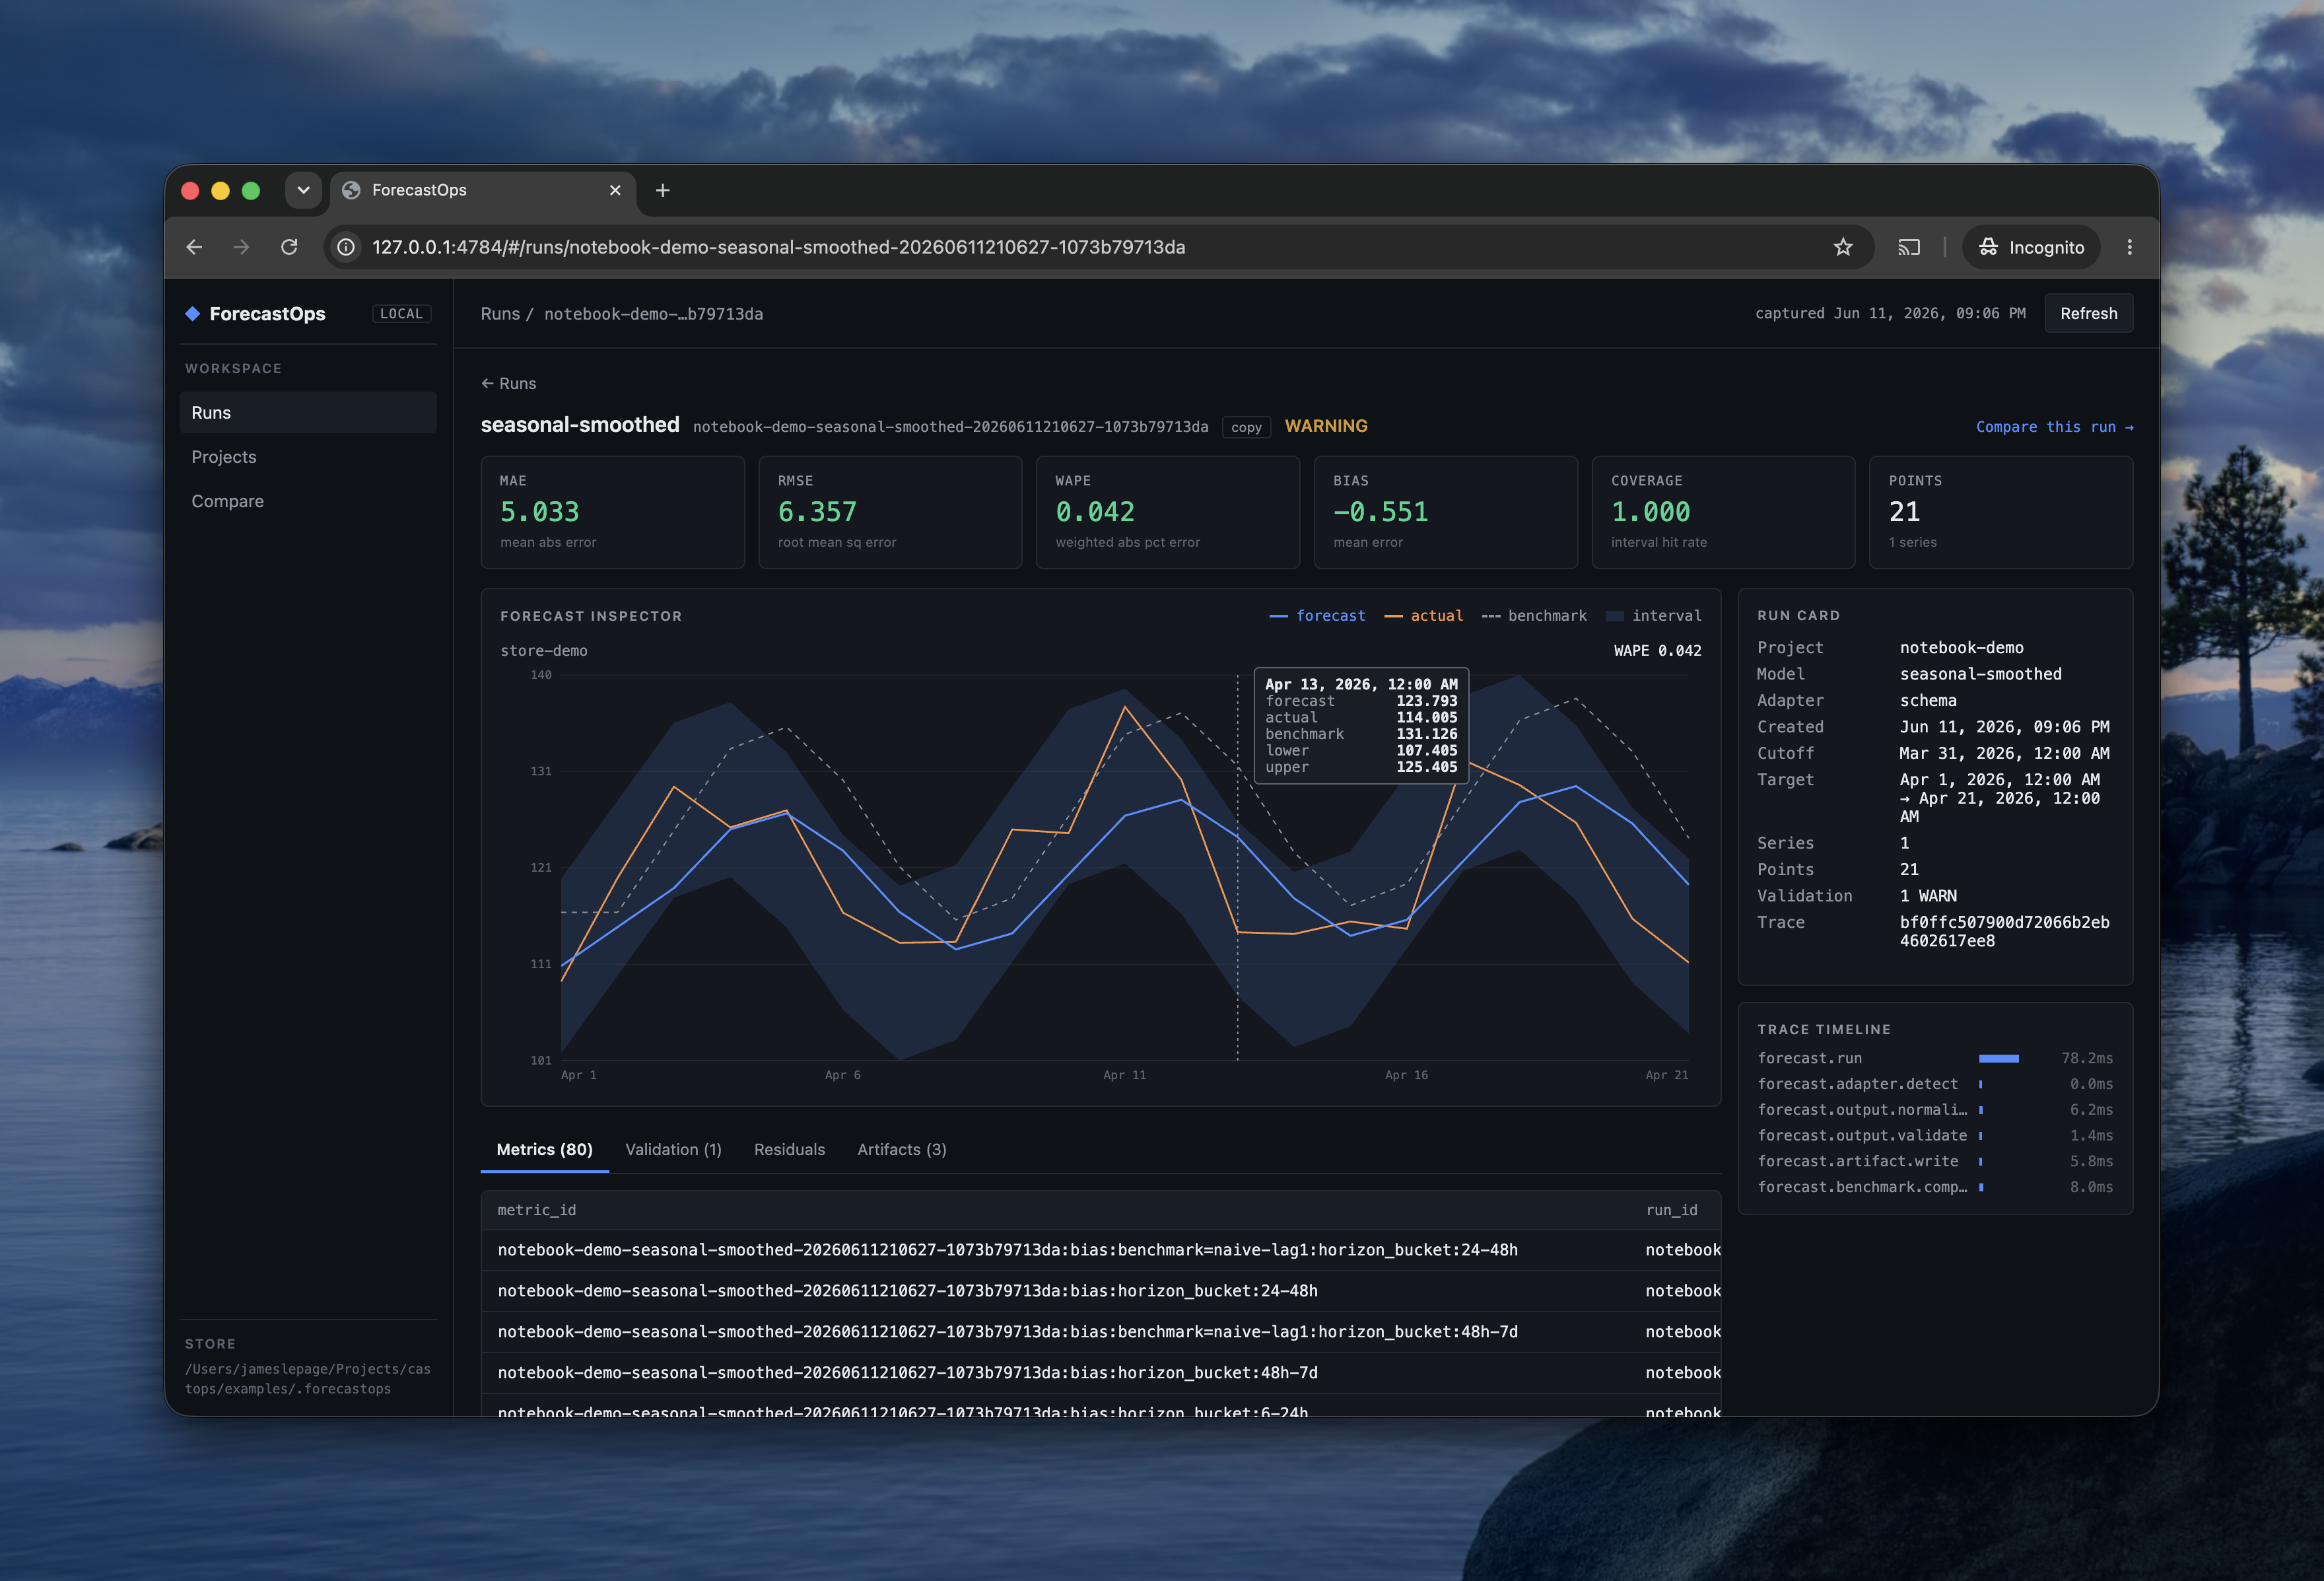Switch to the Residuals tab

click(790, 1150)
